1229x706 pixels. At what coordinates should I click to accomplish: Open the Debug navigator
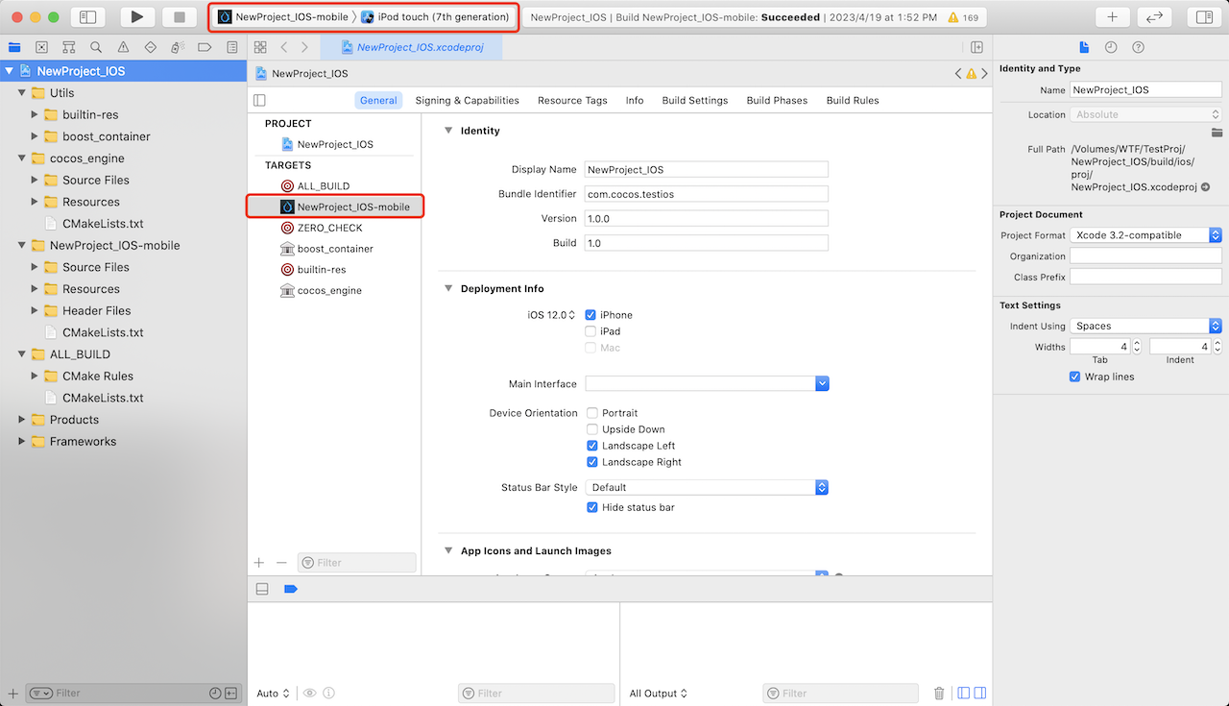(177, 47)
